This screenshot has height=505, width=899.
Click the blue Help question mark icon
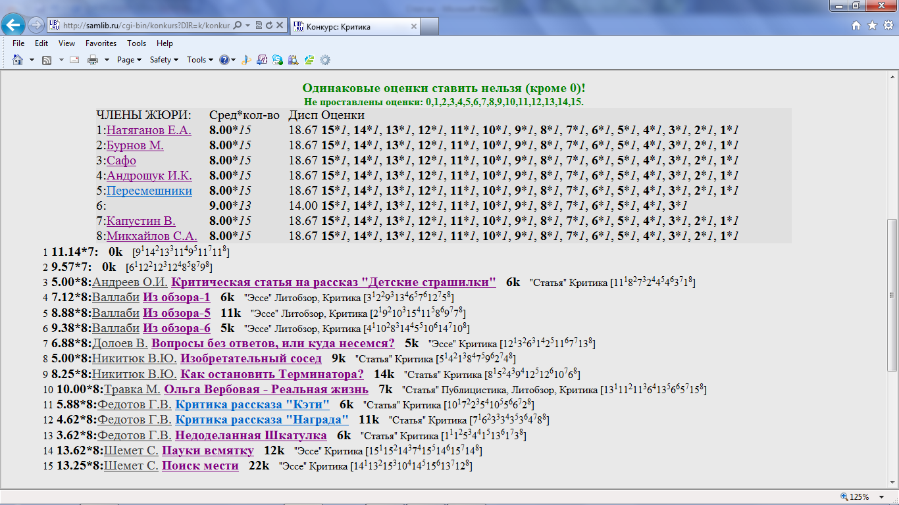tap(224, 60)
